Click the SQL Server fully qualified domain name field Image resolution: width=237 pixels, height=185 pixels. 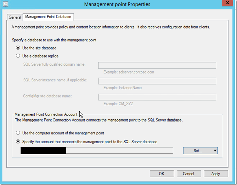[x=157, y=65]
